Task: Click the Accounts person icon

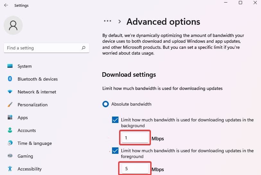Action: coord(10,130)
